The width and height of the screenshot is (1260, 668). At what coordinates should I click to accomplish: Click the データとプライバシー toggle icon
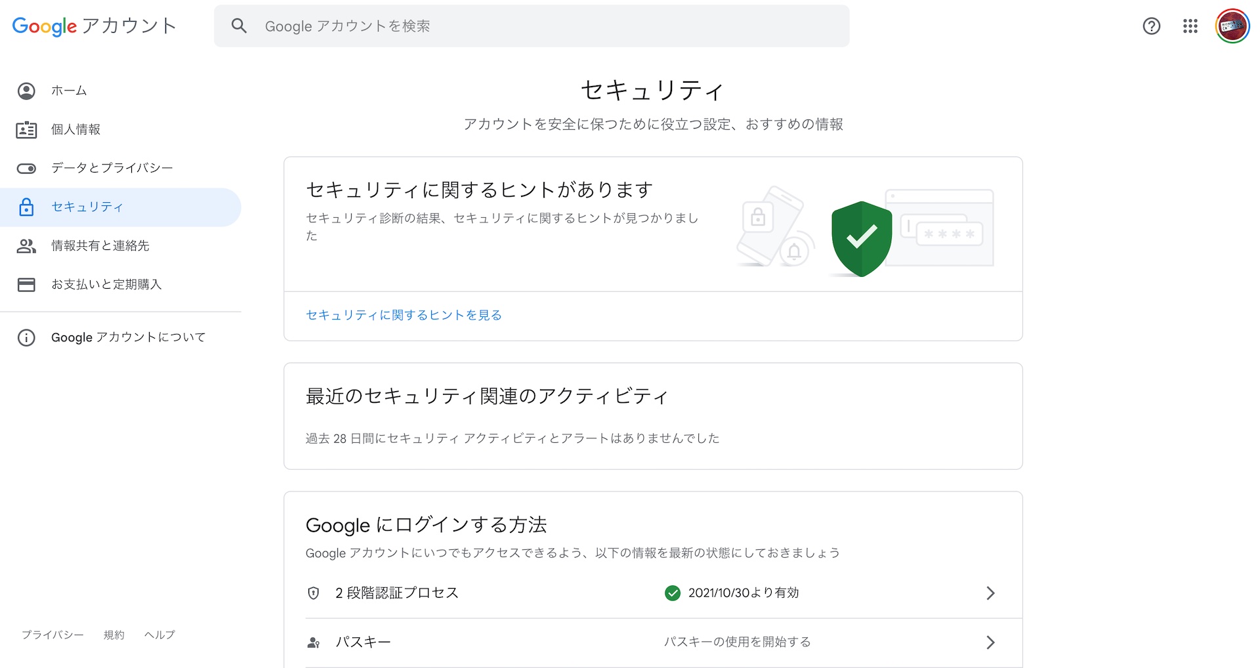click(x=26, y=169)
